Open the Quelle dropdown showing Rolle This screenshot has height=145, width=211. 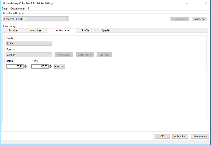[x=29, y=43]
